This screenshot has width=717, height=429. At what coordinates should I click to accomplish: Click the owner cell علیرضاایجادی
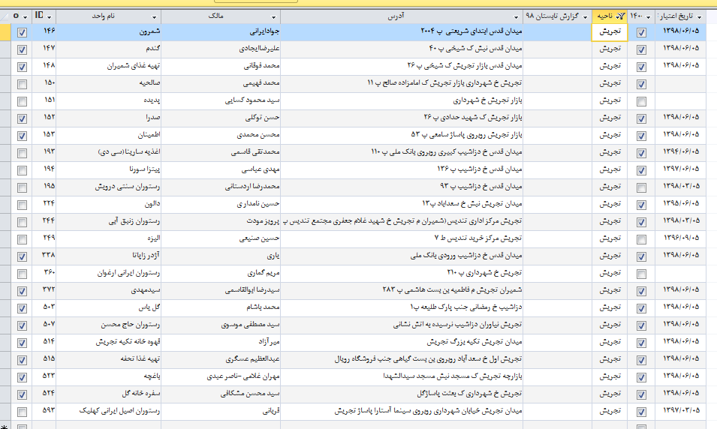(221, 49)
